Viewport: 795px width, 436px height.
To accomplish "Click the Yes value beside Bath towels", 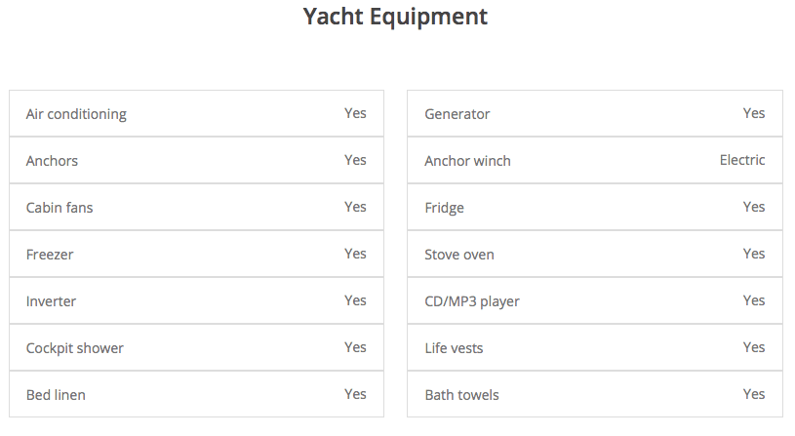I will (x=754, y=394).
